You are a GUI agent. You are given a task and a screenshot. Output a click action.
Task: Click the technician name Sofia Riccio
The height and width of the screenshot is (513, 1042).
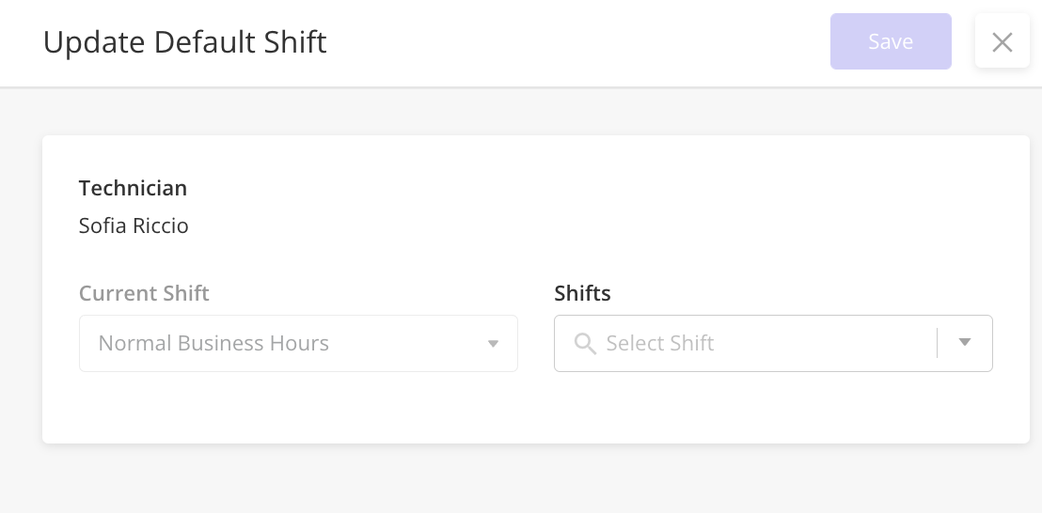134,225
